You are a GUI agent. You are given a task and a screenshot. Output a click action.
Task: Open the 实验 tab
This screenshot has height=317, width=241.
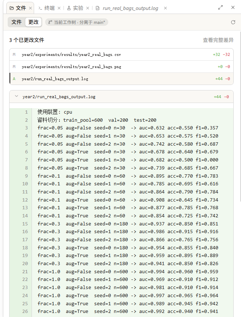pos(75,8)
